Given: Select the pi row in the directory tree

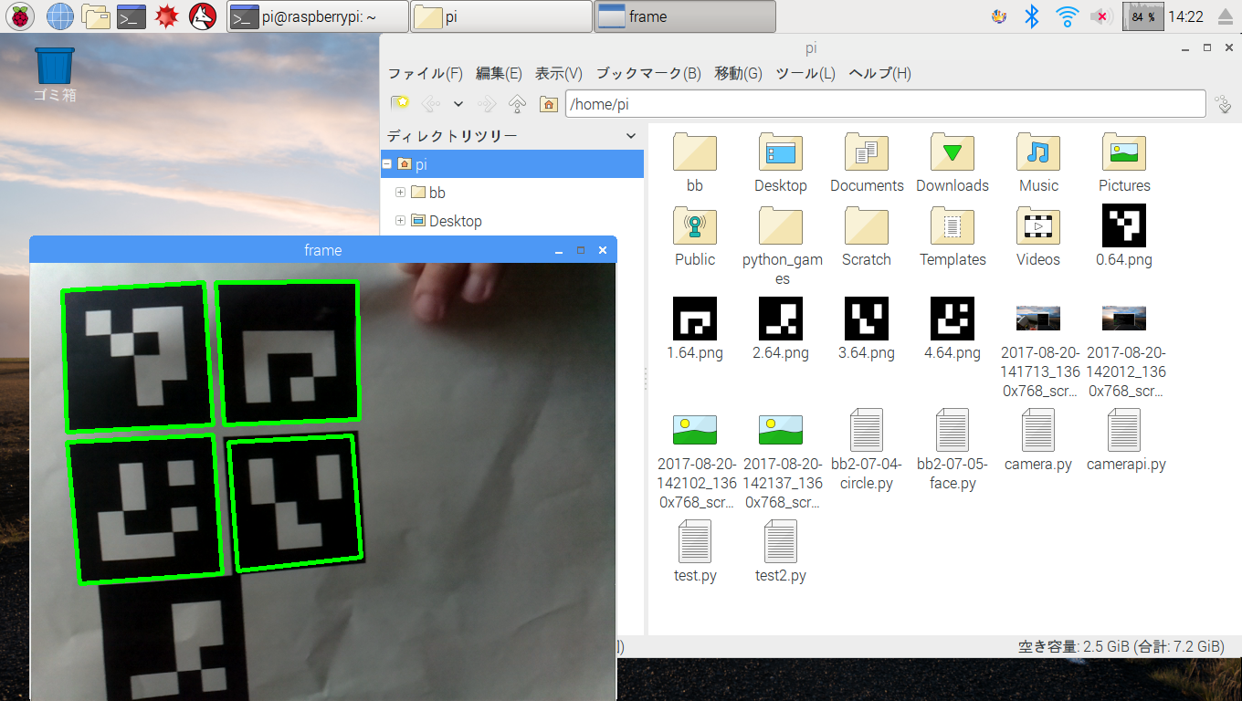Looking at the screenshot, I should [x=512, y=164].
